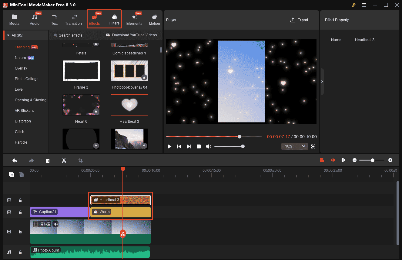Viewport: 402px width, 260px height.
Task: Open the Elements tab
Action: 134,20
